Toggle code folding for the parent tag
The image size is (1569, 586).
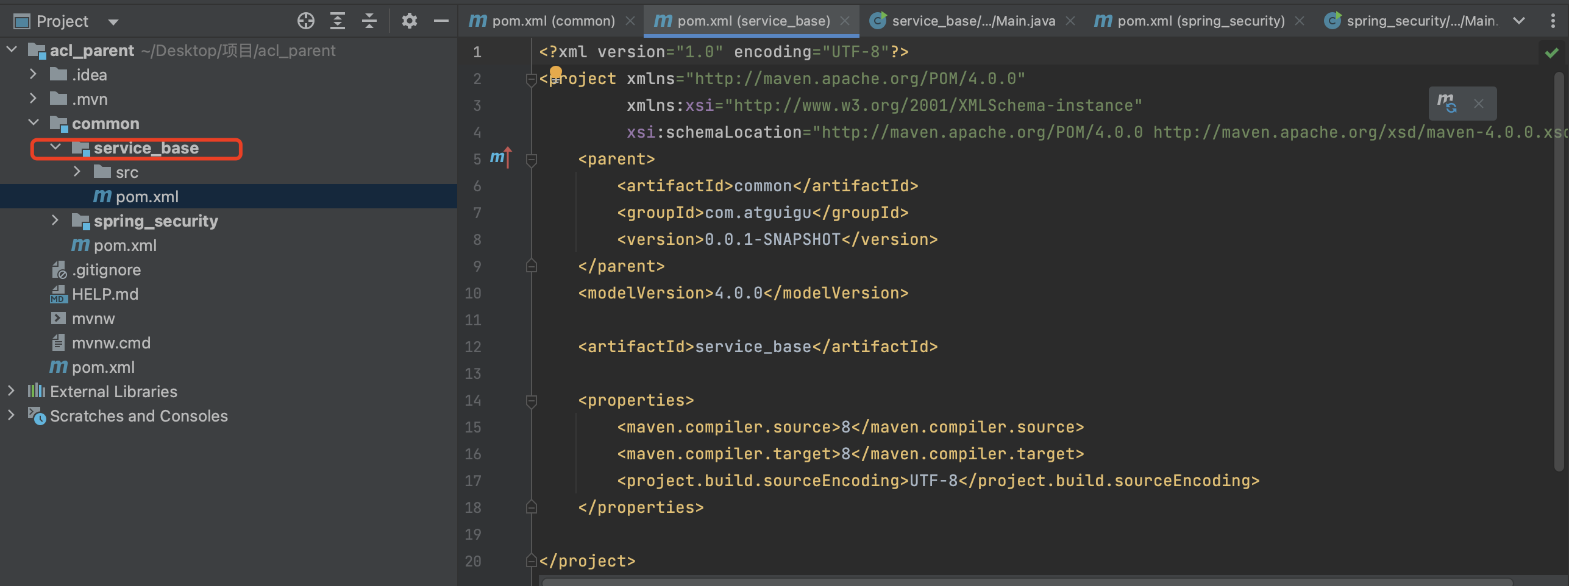(531, 160)
